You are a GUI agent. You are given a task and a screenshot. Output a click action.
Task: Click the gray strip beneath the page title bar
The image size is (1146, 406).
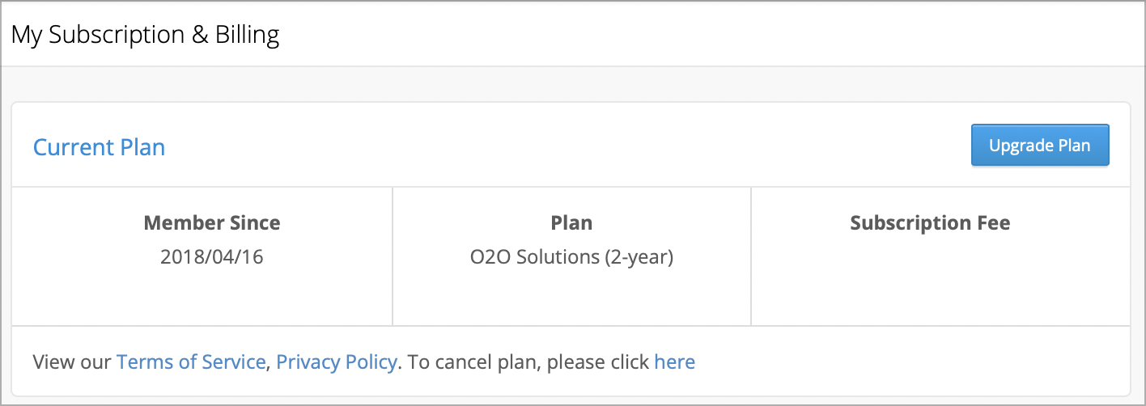click(x=573, y=84)
